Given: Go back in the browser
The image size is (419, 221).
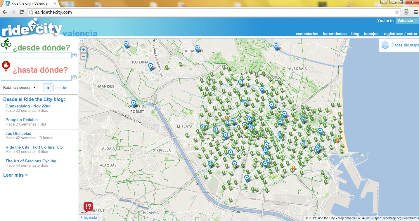Looking at the screenshot, I should coord(5,12).
